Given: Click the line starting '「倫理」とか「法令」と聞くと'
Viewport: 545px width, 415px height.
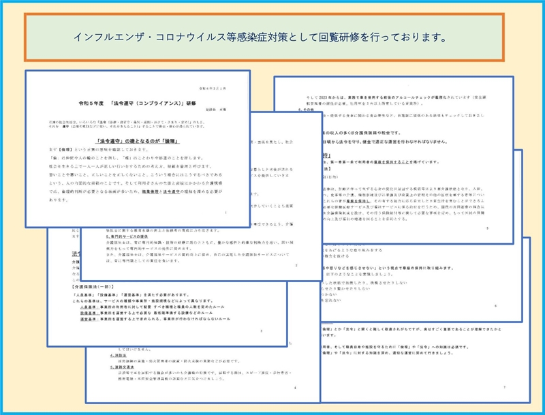Looking at the screenshot, I should [x=412, y=329].
